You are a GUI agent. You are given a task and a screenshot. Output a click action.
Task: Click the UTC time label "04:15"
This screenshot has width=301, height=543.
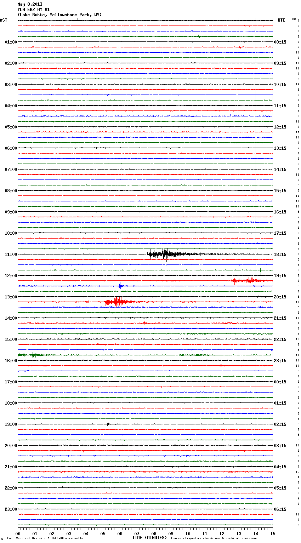pos(280,467)
